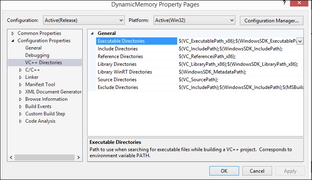
Task: Expand the C/C++ tree node arrow
Action: point(20,70)
